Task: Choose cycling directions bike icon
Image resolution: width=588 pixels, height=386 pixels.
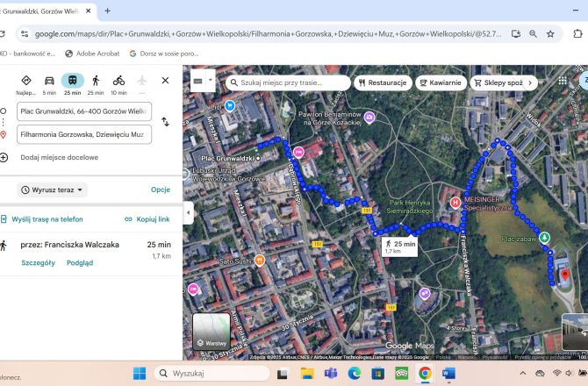Action: tap(118, 81)
